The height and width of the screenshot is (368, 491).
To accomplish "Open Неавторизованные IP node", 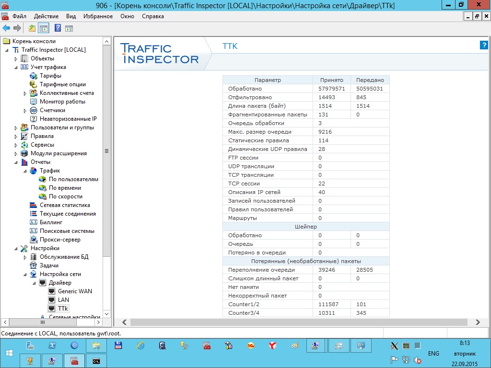I will 68,119.
